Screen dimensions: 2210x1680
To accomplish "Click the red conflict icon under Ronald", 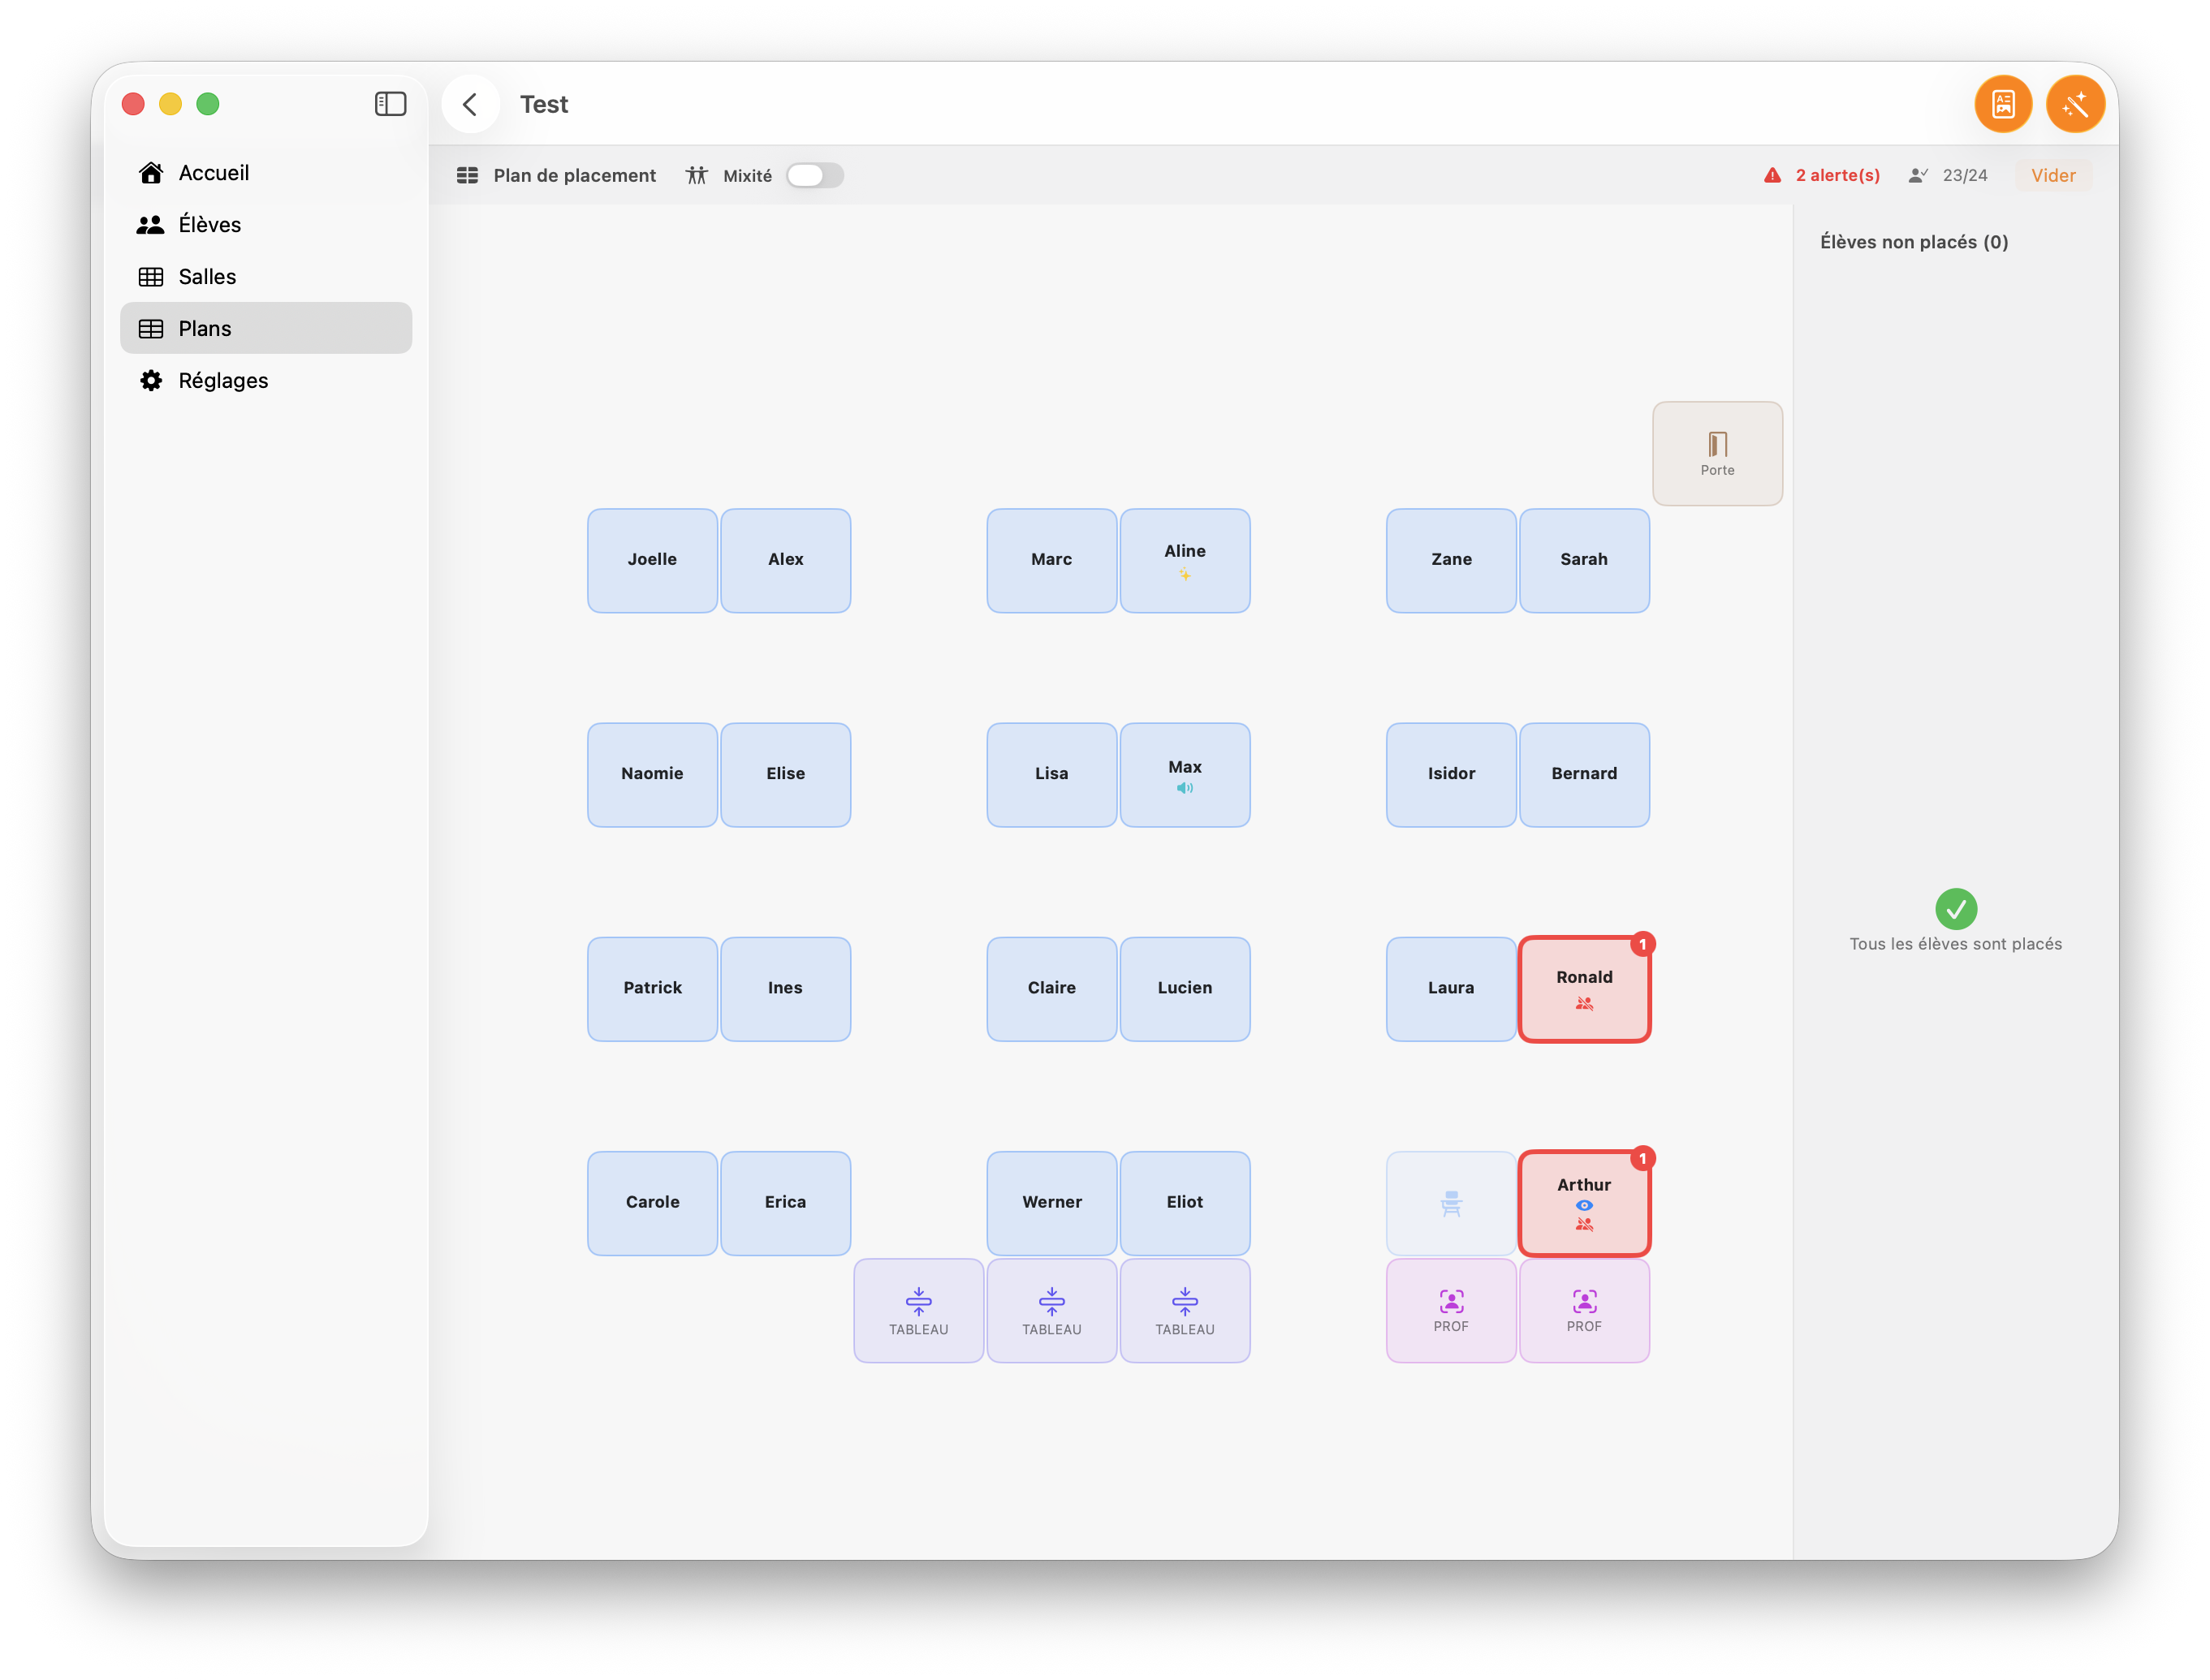I will 1584,1004.
